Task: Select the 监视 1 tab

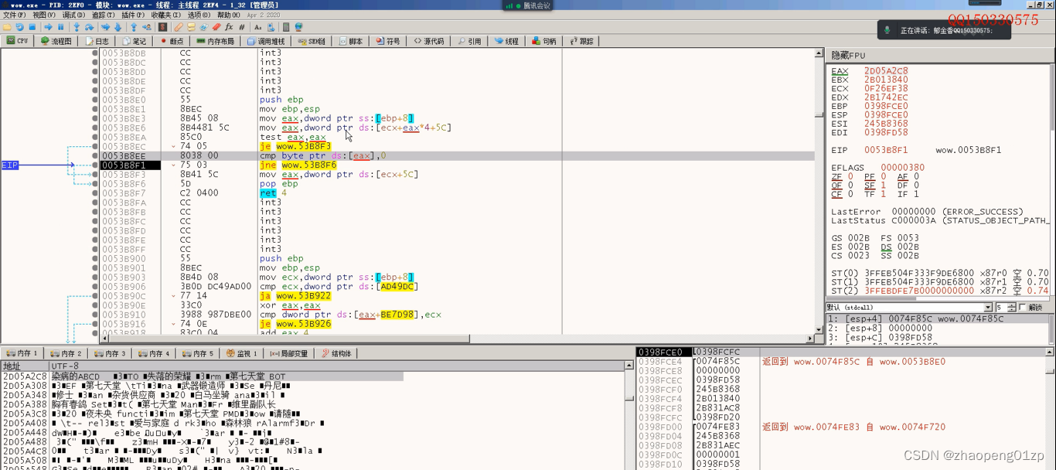Action: pyautogui.click(x=242, y=353)
